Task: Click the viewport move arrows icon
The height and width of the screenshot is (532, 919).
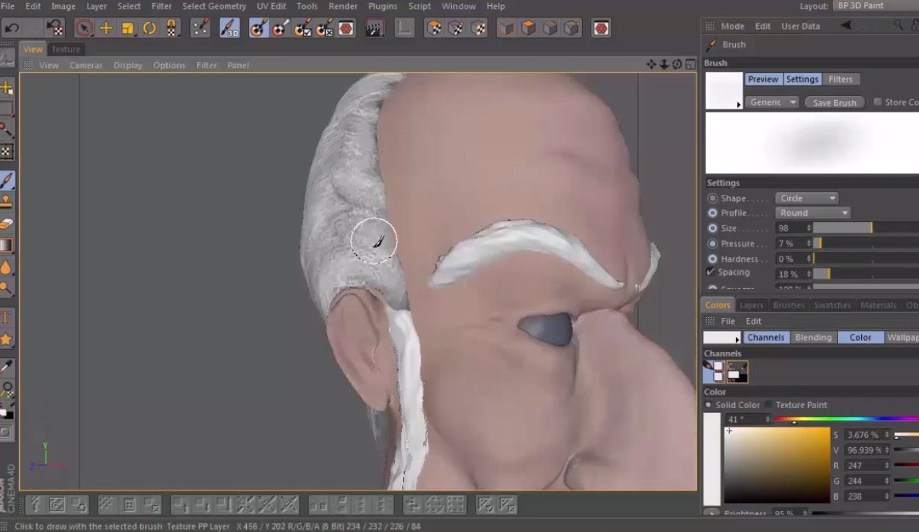Action: point(651,64)
